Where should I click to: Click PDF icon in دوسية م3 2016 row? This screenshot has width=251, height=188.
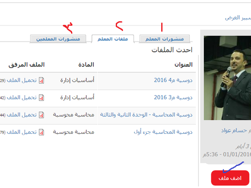pos(41,98)
